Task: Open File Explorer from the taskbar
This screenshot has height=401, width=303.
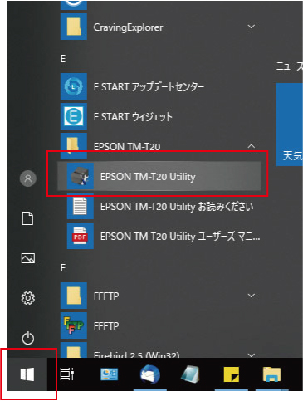Action: [x=271, y=374]
